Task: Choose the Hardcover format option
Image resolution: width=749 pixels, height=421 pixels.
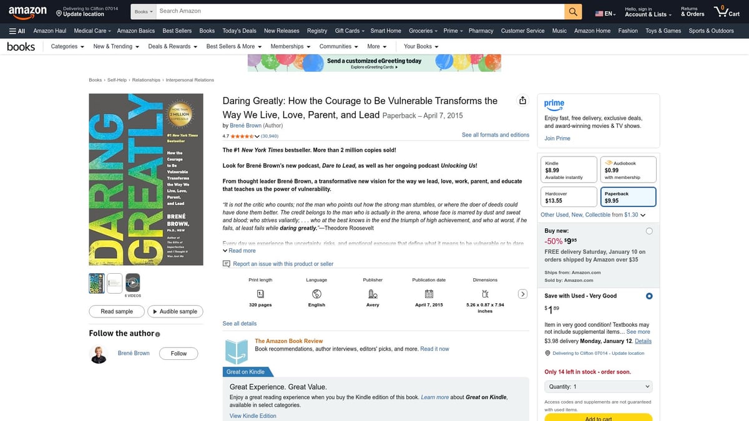Action: tap(567, 197)
